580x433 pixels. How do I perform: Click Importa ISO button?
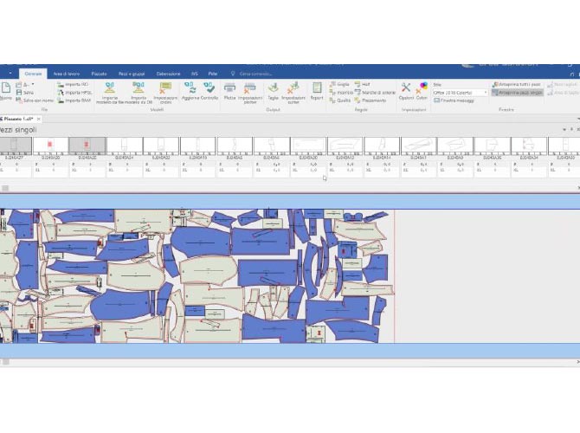tap(75, 85)
